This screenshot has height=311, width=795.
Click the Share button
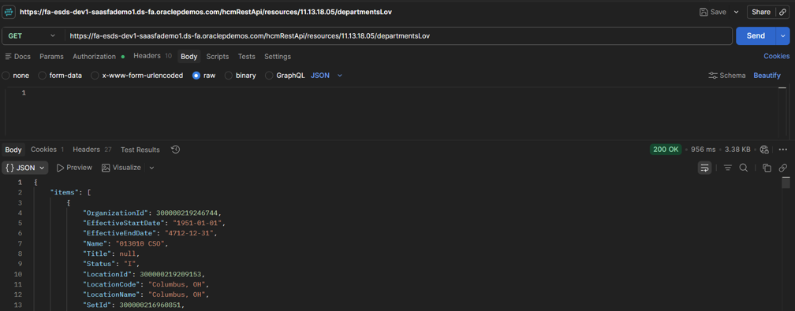tap(760, 12)
